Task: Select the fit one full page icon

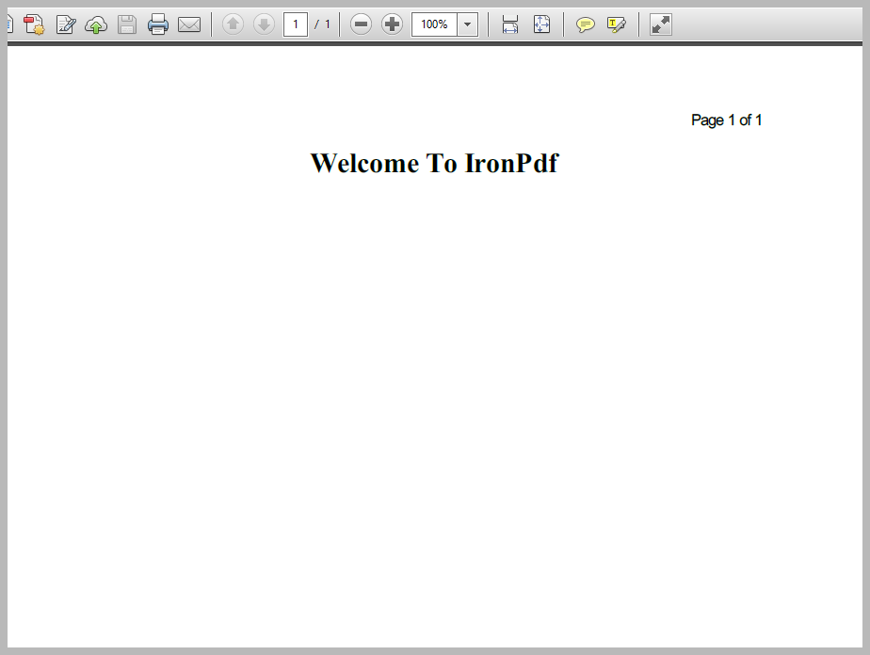Action: [541, 24]
